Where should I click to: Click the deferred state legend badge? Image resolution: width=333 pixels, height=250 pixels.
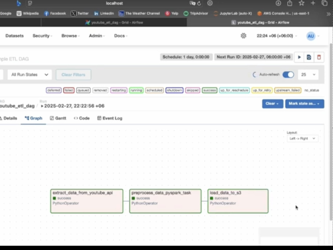(x=54, y=90)
